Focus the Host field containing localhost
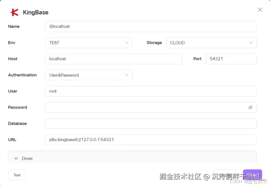 114,59
